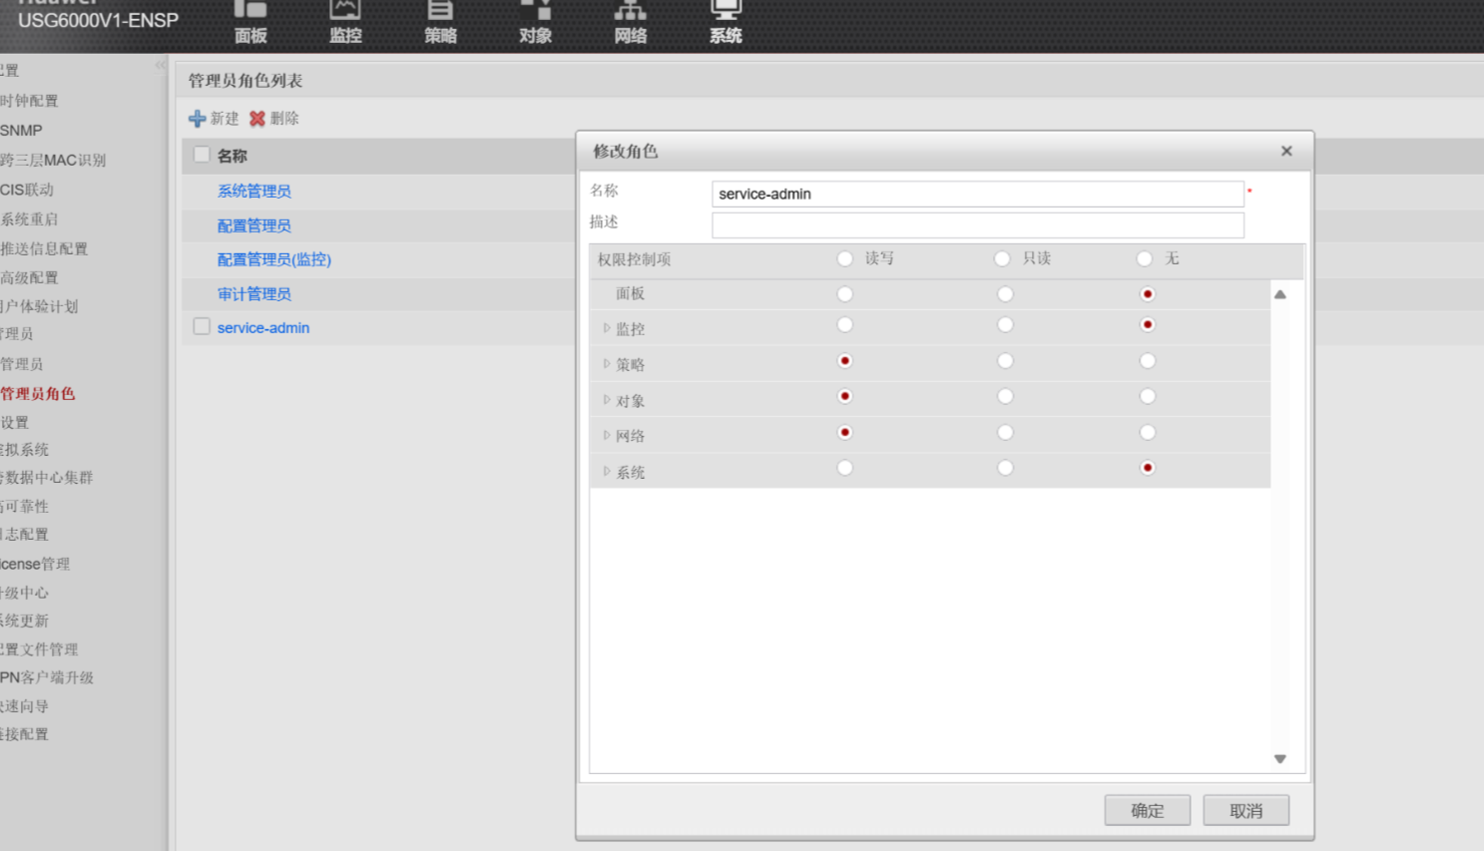Set 网络 permission to none
The width and height of the screenshot is (1484, 851).
[1148, 432]
